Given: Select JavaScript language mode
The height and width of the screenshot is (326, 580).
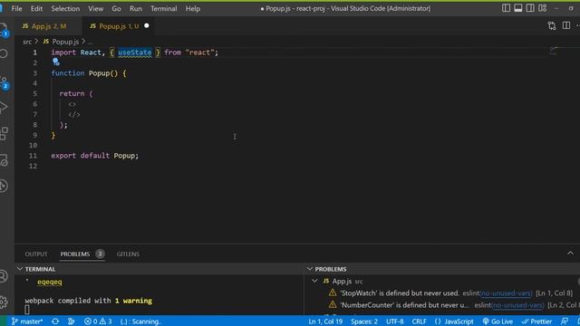Looking at the screenshot, I should coord(454,321).
